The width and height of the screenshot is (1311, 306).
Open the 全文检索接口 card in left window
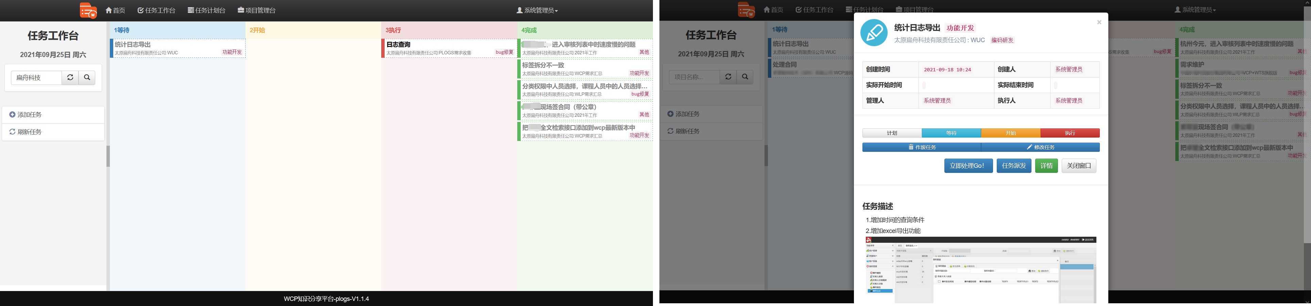pyautogui.click(x=585, y=132)
